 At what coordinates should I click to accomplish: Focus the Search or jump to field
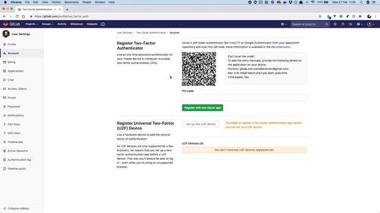310,24
